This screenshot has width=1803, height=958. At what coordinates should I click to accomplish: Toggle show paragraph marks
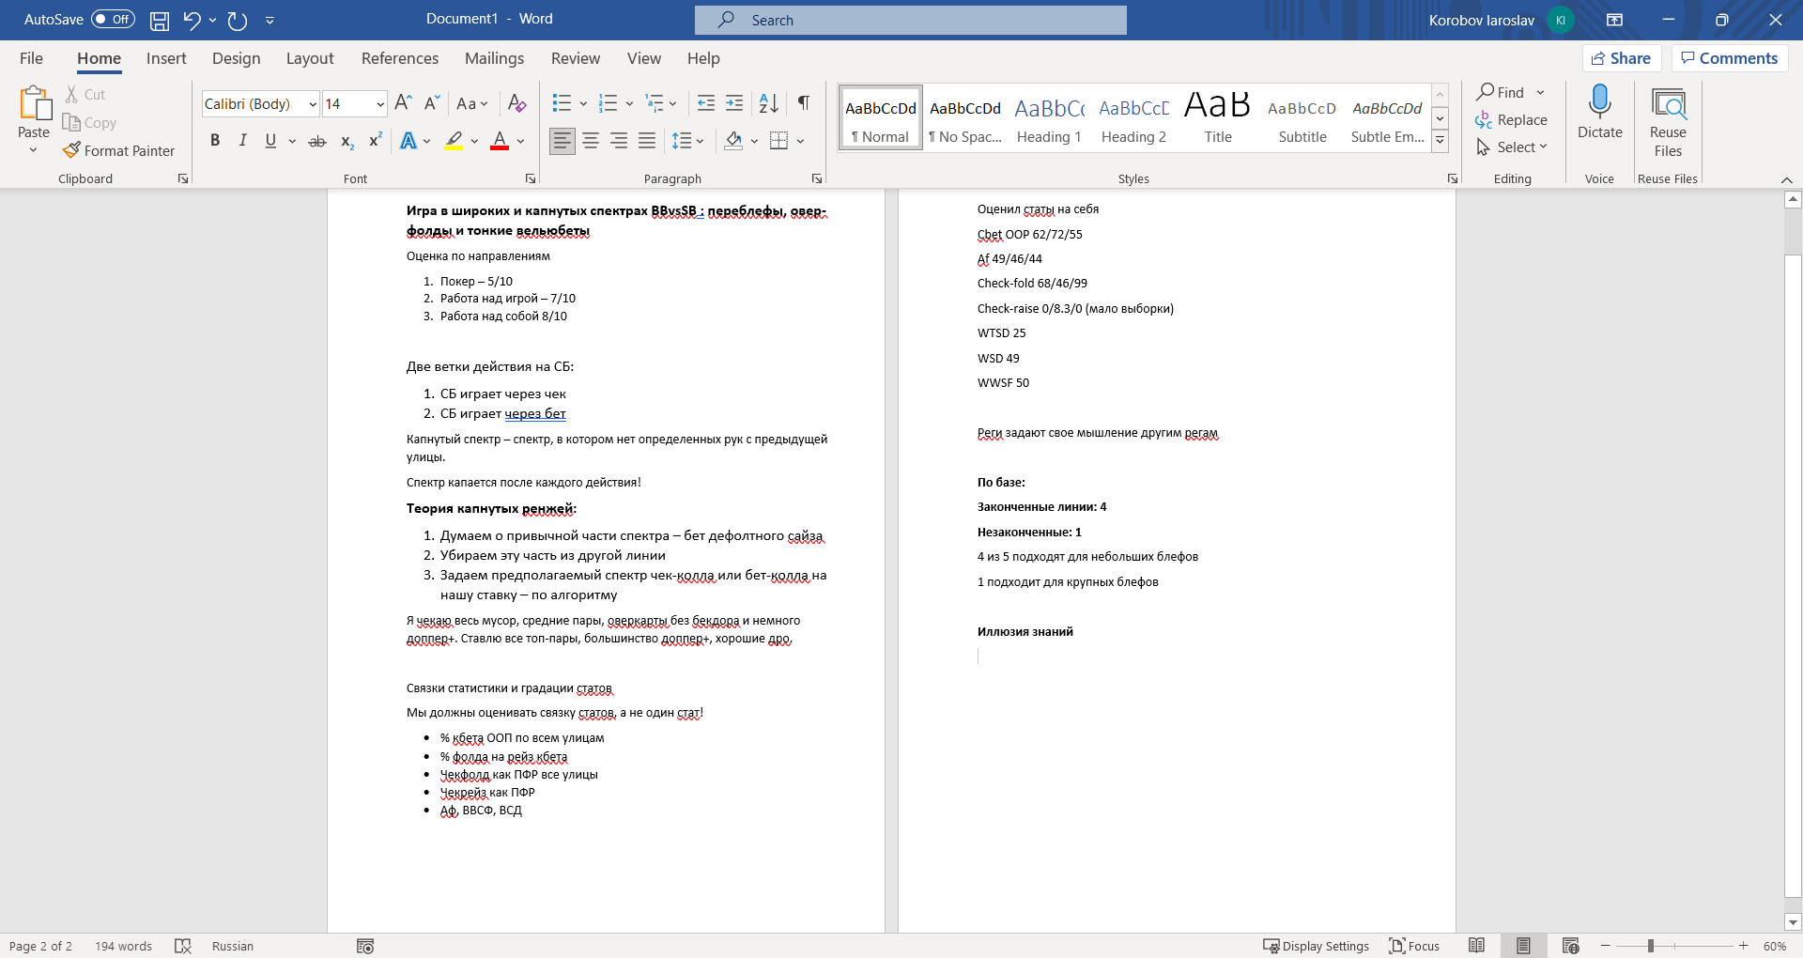[804, 103]
